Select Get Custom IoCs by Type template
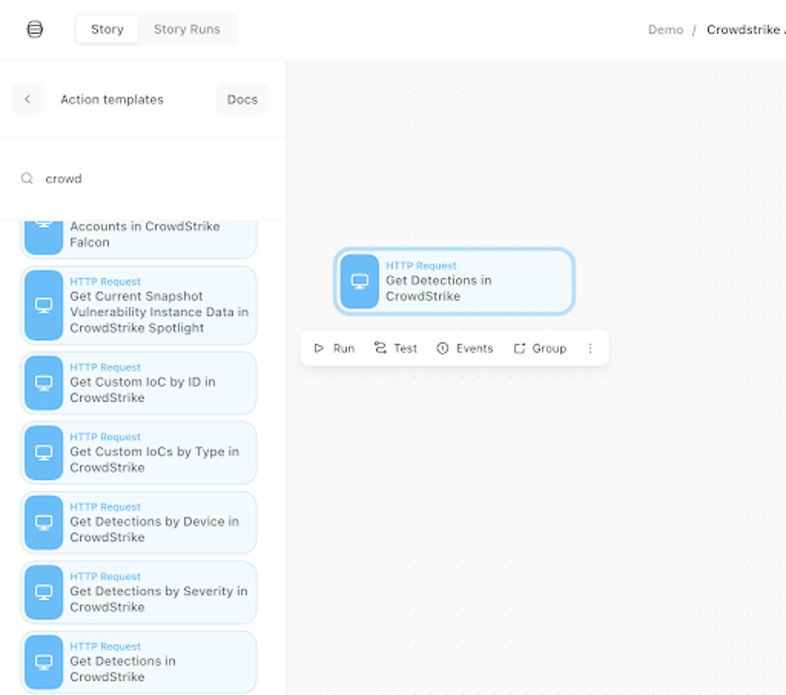 pos(139,453)
